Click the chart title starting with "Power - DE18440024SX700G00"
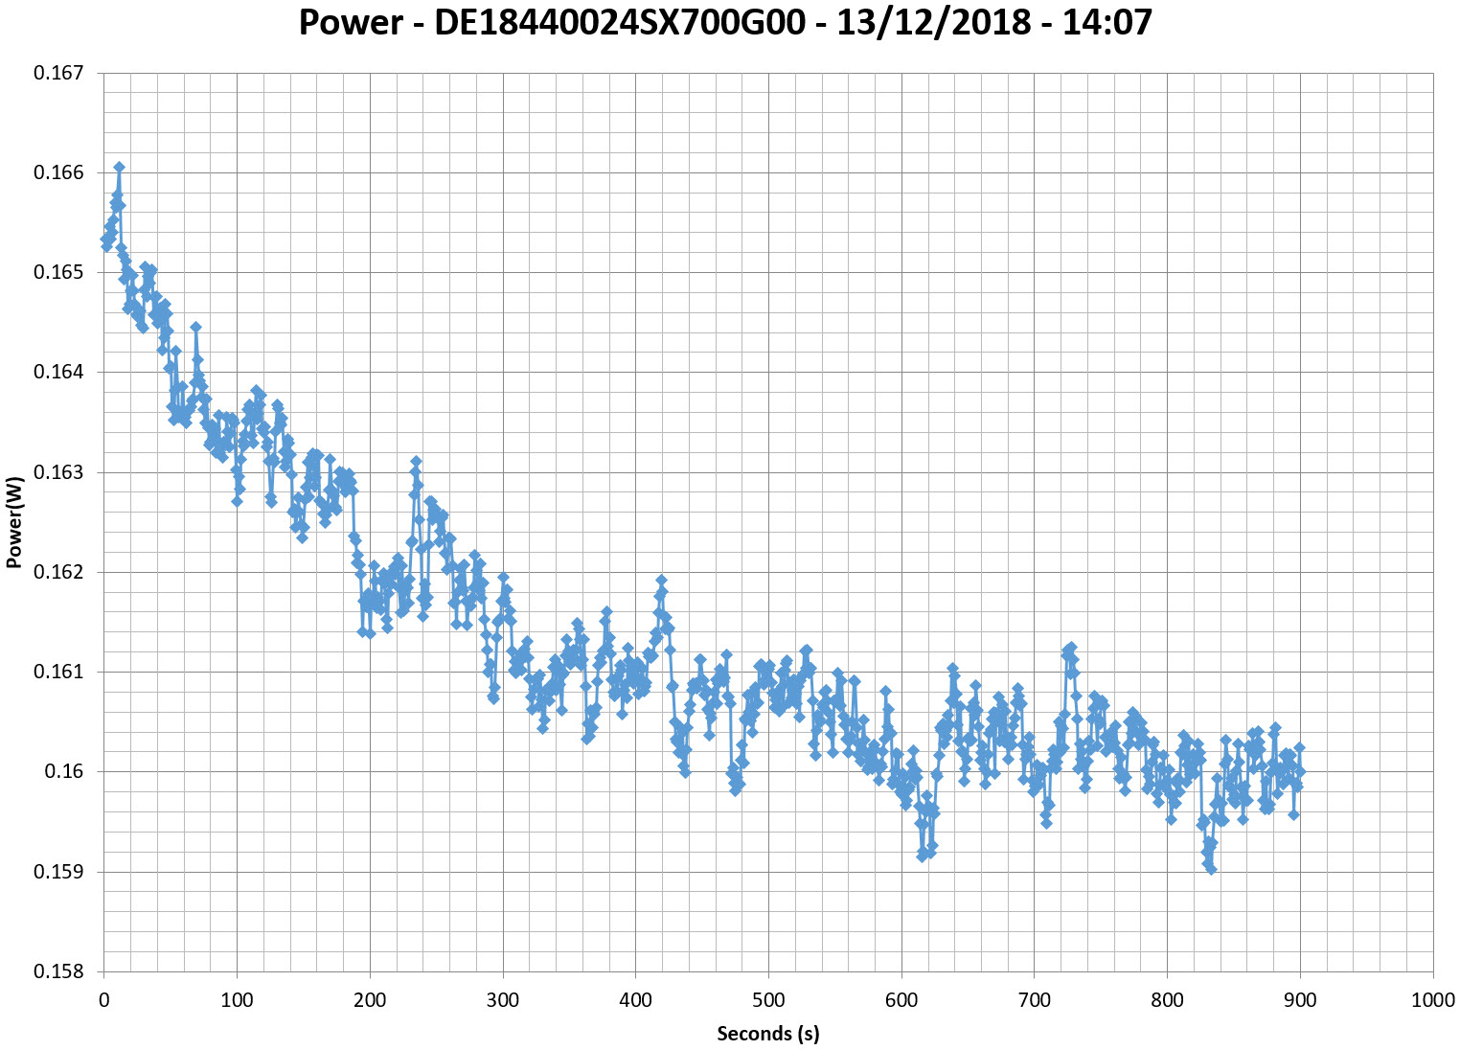The width and height of the screenshot is (1460, 1050). (x=725, y=23)
